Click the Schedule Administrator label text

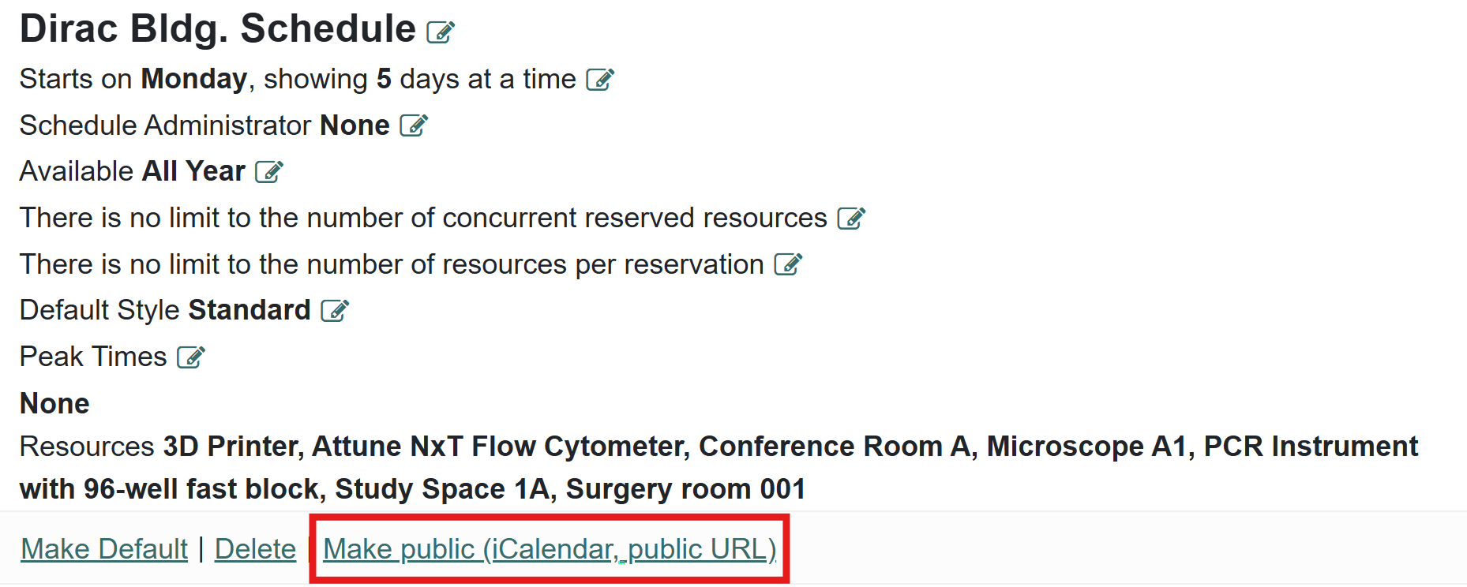tap(165, 125)
